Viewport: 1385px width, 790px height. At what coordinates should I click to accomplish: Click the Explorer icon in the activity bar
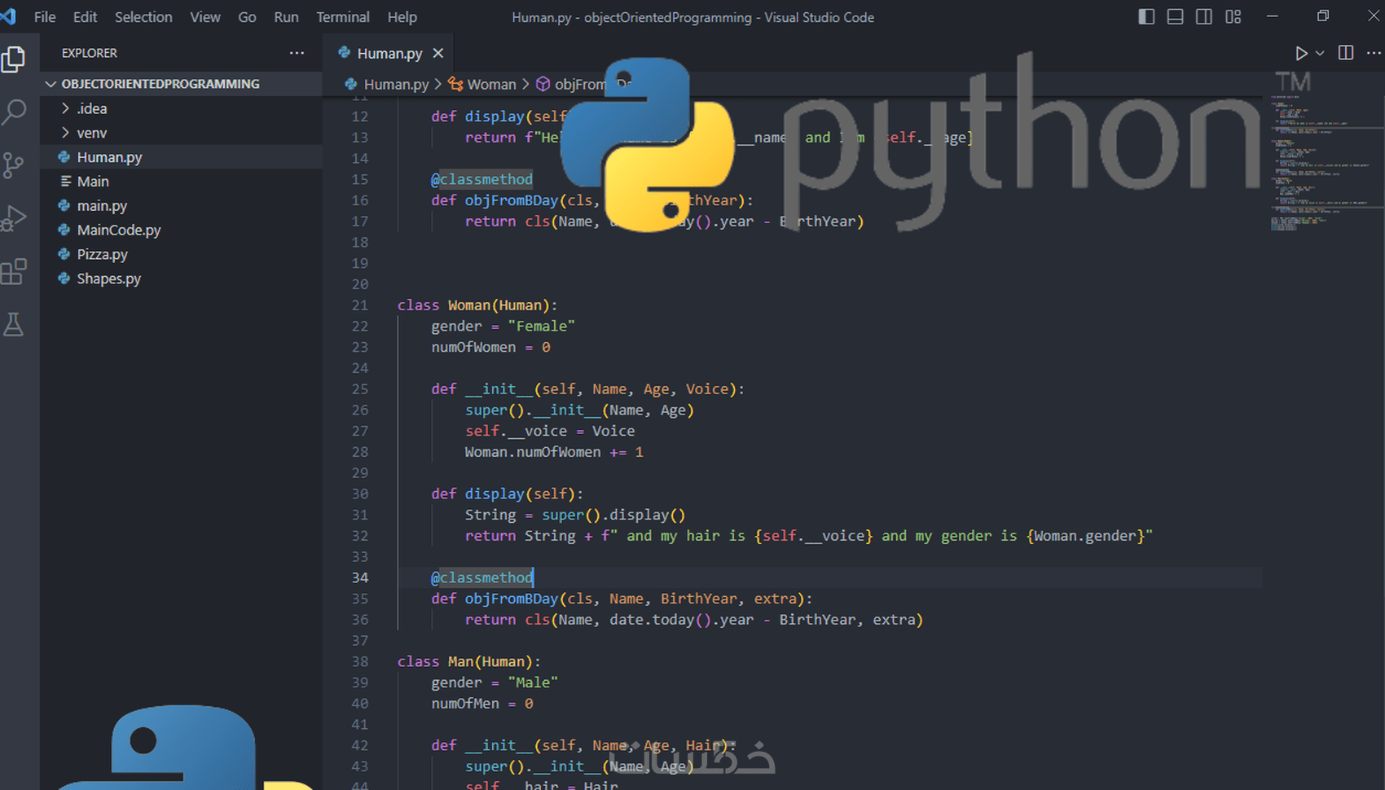pos(15,59)
